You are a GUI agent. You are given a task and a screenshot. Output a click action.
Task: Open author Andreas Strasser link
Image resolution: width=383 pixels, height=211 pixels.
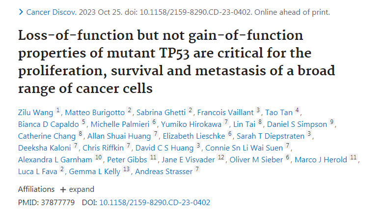[x=164, y=171]
